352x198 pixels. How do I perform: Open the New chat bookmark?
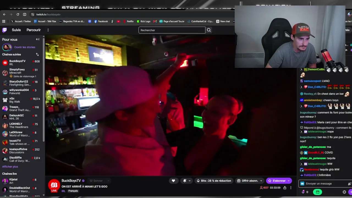point(223,21)
